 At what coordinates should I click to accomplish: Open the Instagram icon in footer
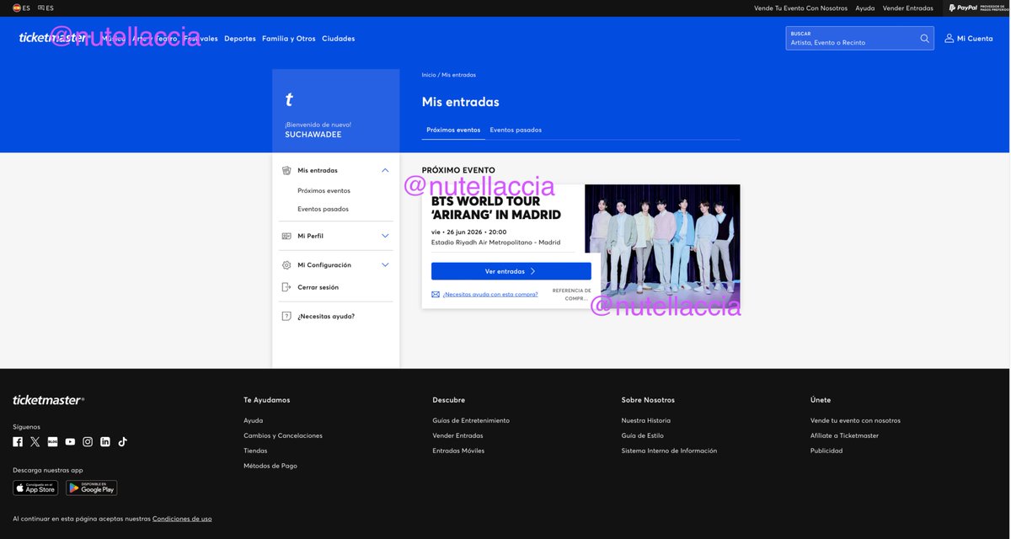click(88, 441)
